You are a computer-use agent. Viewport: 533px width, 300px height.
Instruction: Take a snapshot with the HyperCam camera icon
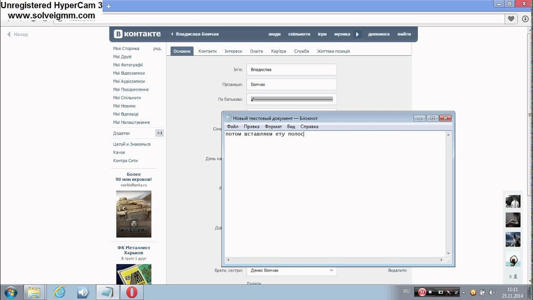[441, 292]
